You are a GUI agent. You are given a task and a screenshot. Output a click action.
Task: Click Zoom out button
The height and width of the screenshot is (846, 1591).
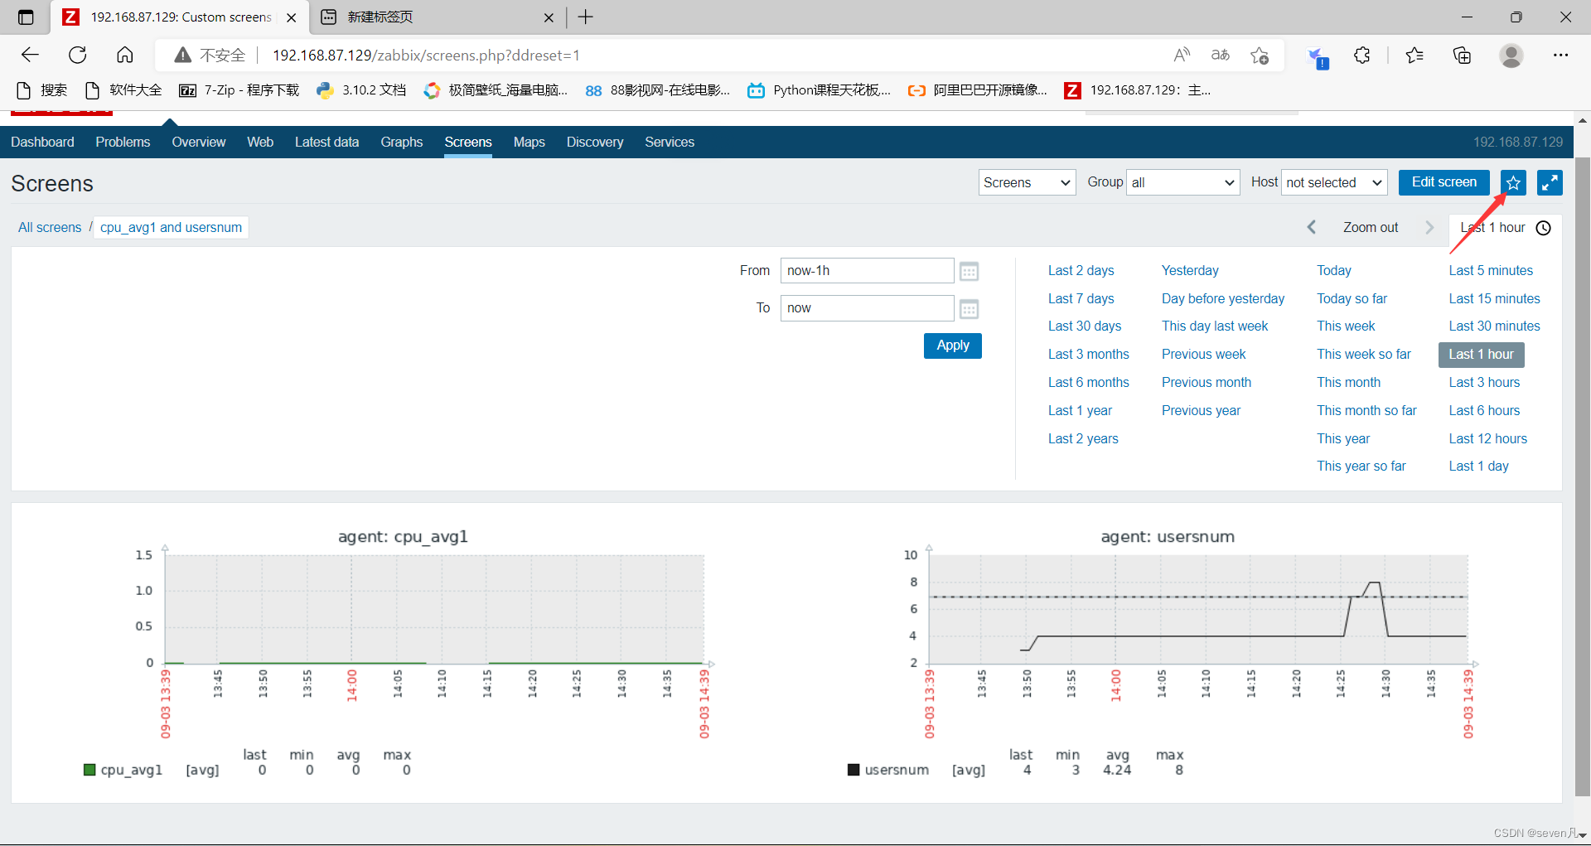(x=1371, y=227)
